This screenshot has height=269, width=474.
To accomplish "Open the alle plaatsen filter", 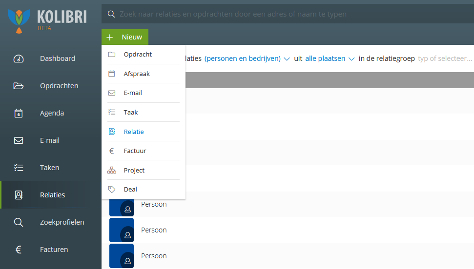I will coord(325,58).
